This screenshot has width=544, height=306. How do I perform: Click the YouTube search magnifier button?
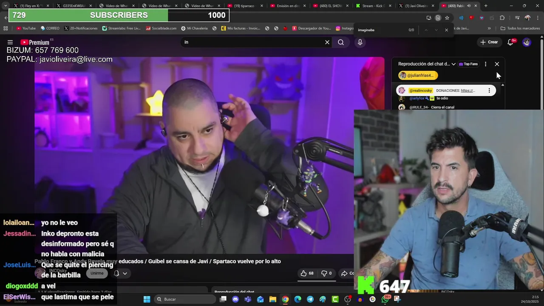click(x=341, y=42)
